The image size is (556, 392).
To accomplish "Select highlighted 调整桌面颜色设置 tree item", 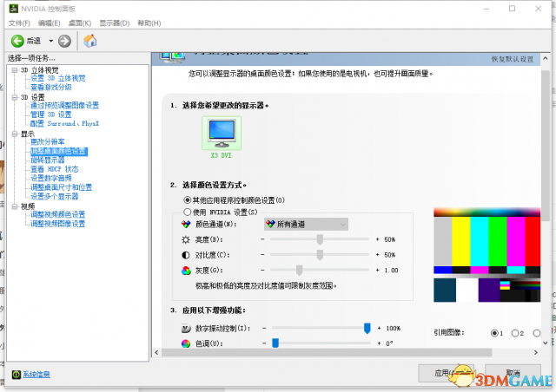I will pyautogui.click(x=59, y=152).
